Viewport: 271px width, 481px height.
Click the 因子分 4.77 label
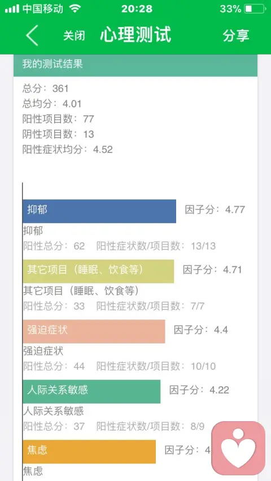215,210
